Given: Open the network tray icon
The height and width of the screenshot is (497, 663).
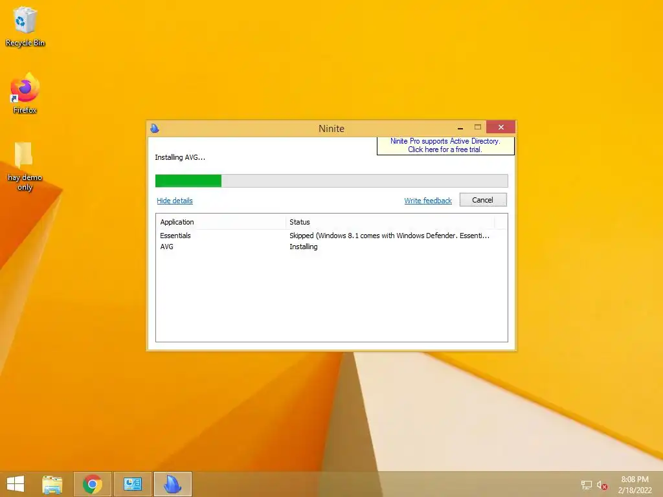Looking at the screenshot, I should (x=587, y=485).
